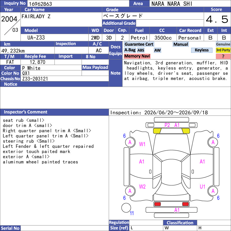
Task: Click the auction score 4.5
Action: tap(217, 19)
